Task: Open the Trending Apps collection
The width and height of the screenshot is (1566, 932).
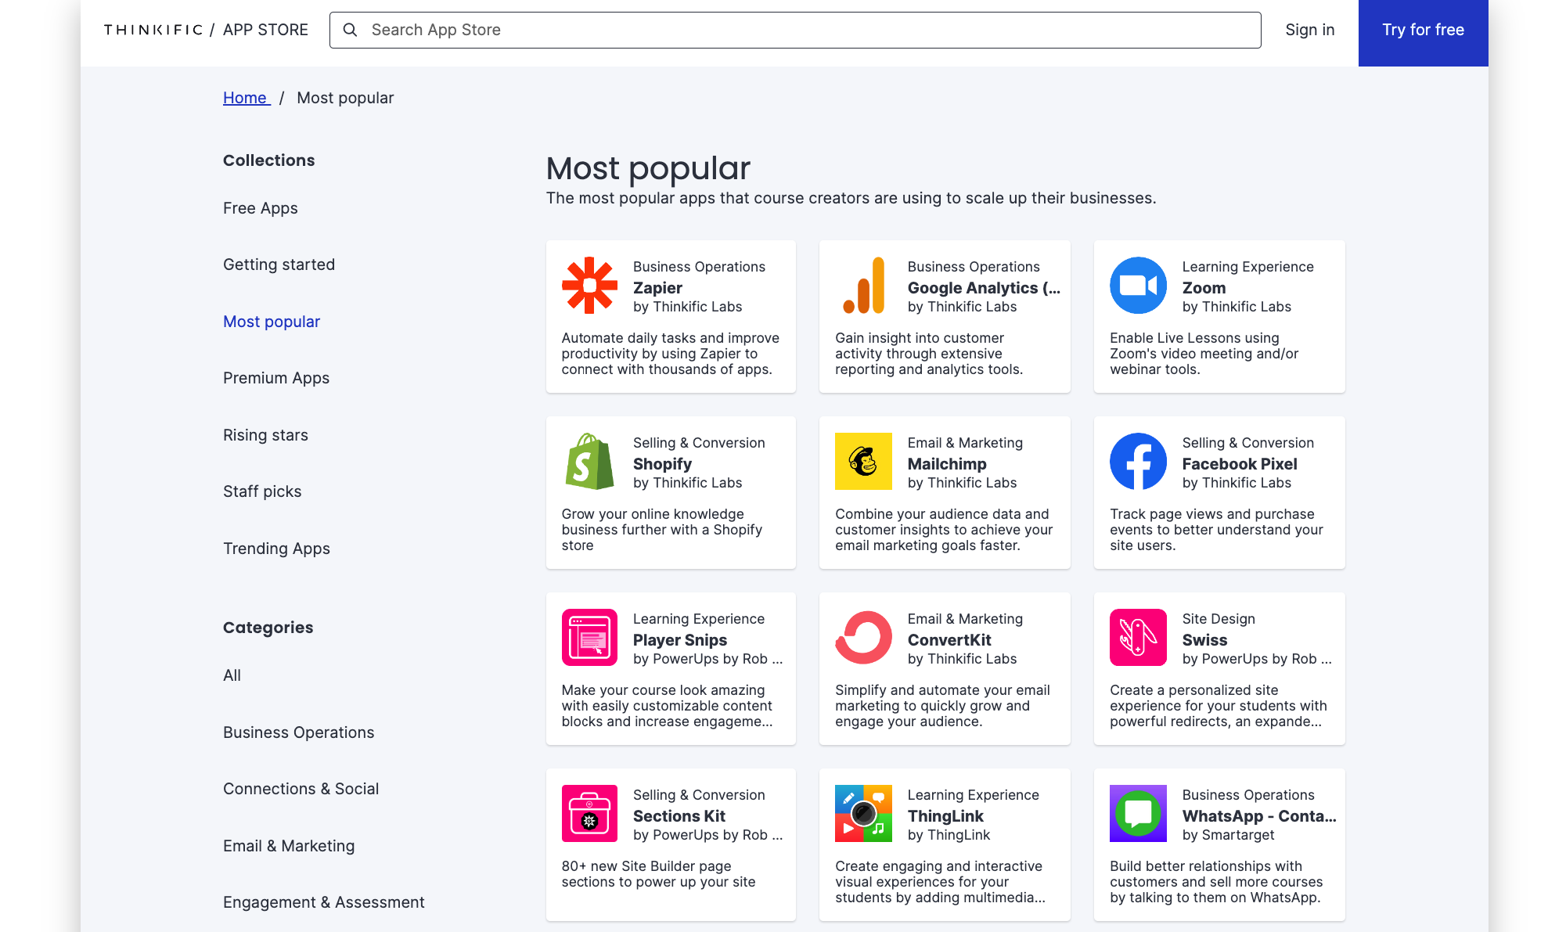Action: point(276,549)
